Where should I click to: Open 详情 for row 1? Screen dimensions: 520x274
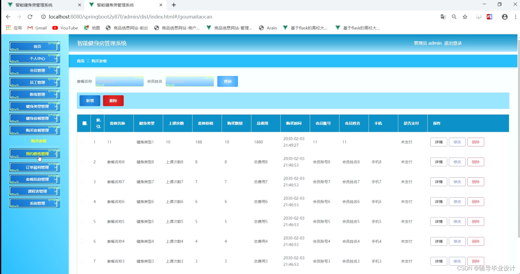439,142
